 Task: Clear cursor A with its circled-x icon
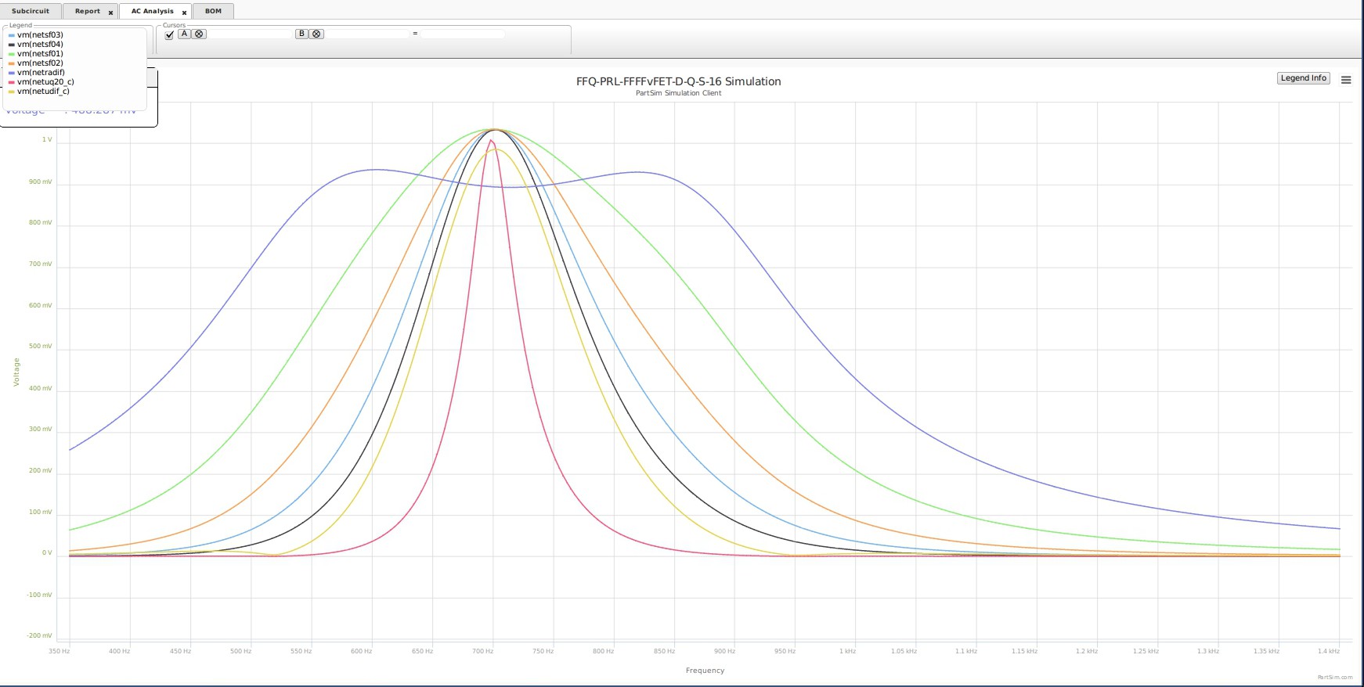[x=199, y=34]
